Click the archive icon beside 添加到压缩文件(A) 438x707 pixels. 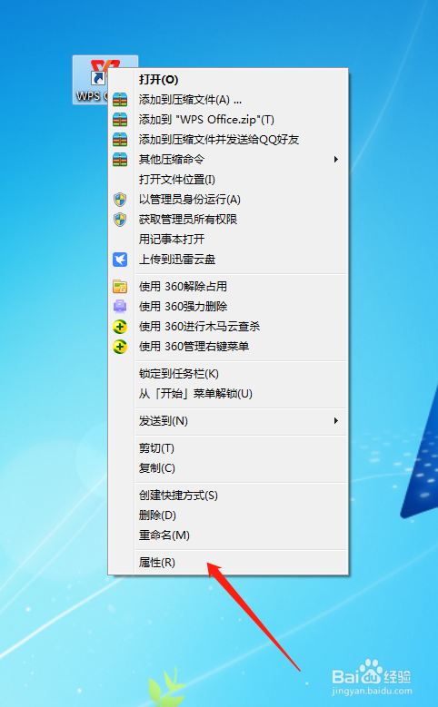[120, 100]
